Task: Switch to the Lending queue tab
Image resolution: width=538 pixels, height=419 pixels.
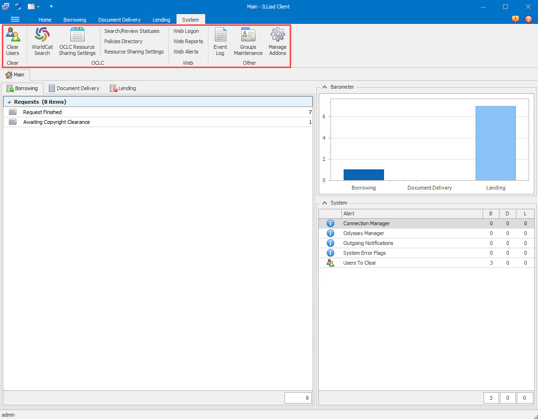Action: pyautogui.click(x=123, y=88)
